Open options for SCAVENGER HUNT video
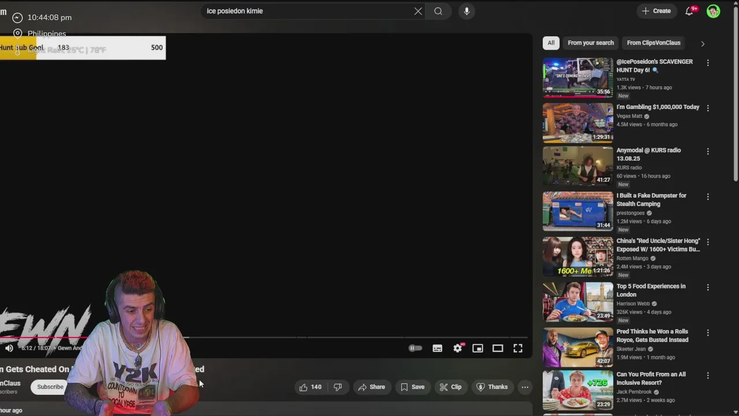The image size is (739, 416). tap(708, 62)
